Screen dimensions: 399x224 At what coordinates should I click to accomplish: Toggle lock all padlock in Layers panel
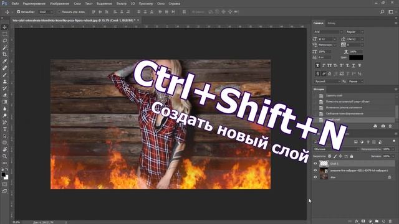click(352, 156)
